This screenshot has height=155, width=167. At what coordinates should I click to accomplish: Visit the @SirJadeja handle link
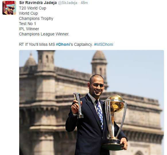coord(67,3)
